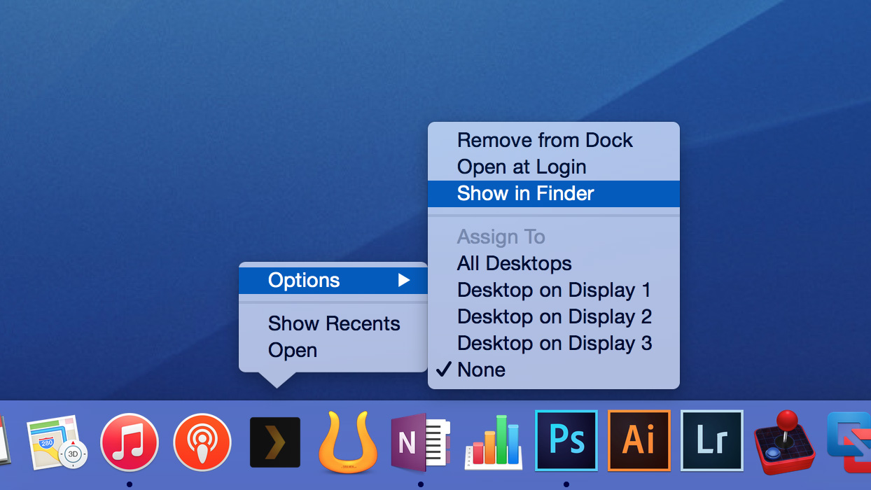Screen dimensions: 871x490
Task: Enable Open at Login option
Action: [x=554, y=167]
